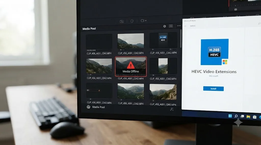
Task: Open the Microsoft publisher link
Action: tap(214, 76)
